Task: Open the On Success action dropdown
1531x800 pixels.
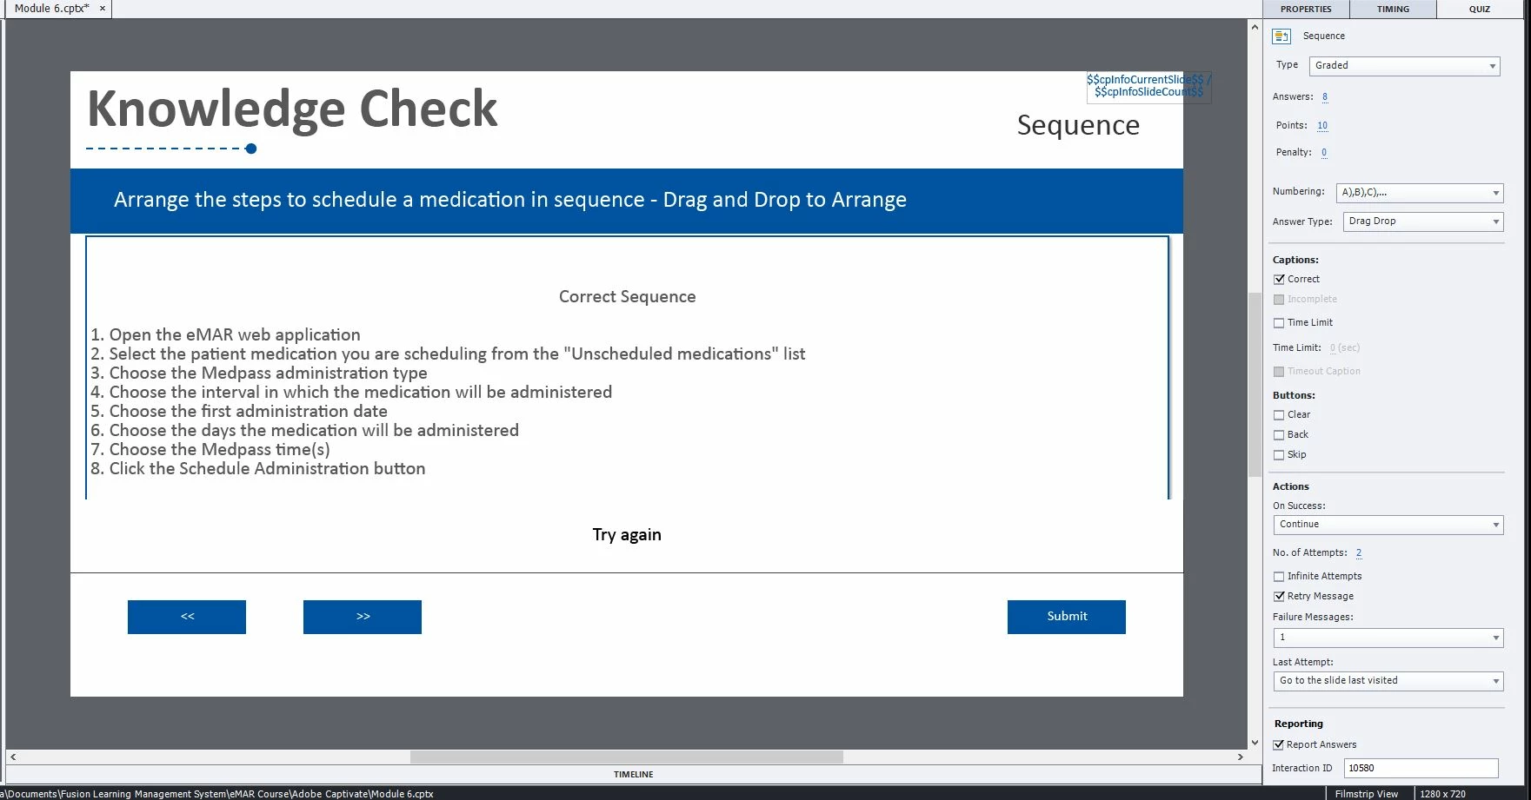Action: click(1388, 525)
